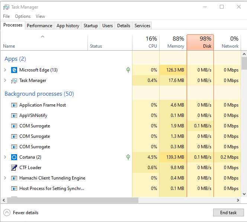The height and width of the screenshot is (222, 247).
Task: Click the 0.2 Mbps network value
Action: (x=230, y=157)
